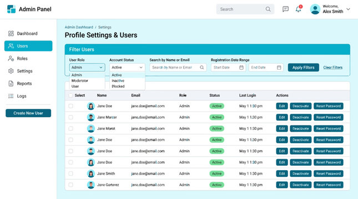Click the magnifier icon in top search
This screenshot has width=358, height=199.
click(x=268, y=9)
